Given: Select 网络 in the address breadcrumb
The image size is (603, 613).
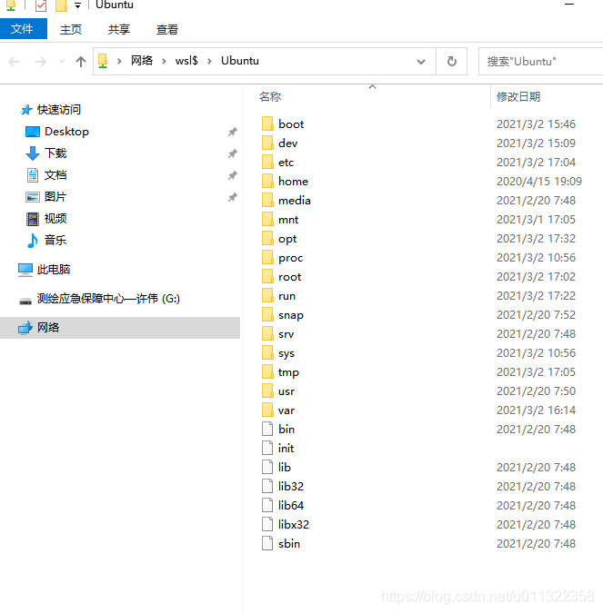Looking at the screenshot, I should tap(142, 61).
